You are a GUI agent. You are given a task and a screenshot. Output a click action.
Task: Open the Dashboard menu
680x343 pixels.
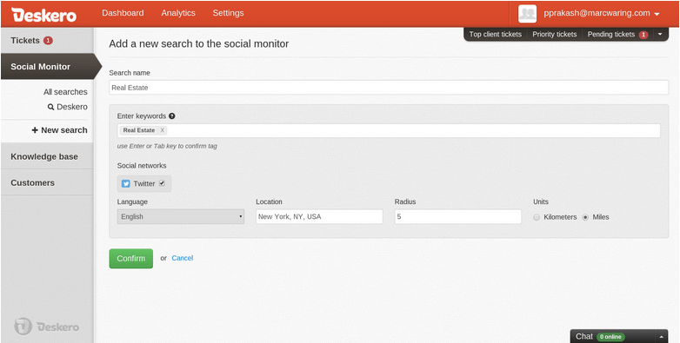[x=123, y=13]
